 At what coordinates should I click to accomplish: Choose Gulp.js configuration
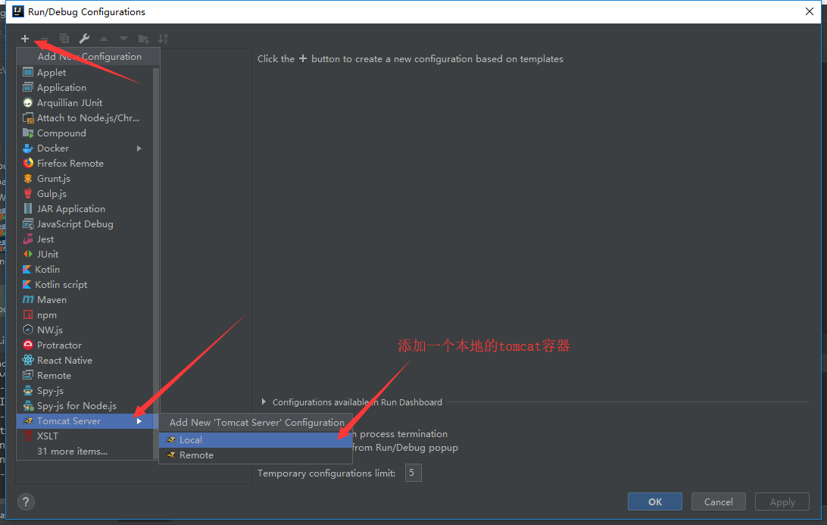(x=85, y=194)
